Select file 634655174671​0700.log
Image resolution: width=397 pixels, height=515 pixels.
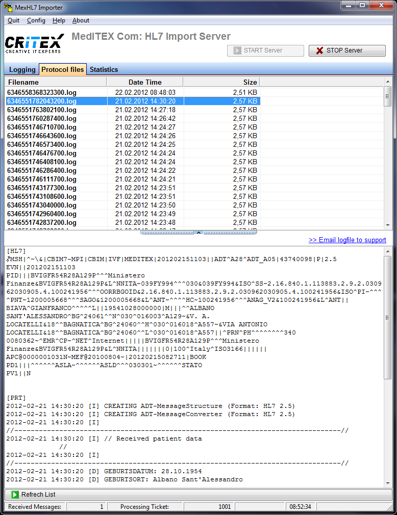[x=42, y=127]
